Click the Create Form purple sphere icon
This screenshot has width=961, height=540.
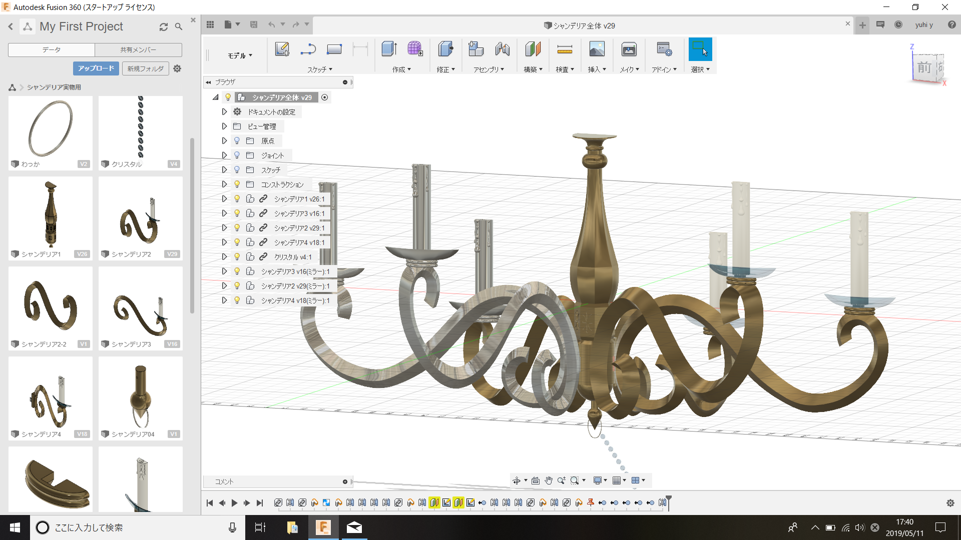point(415,49)
